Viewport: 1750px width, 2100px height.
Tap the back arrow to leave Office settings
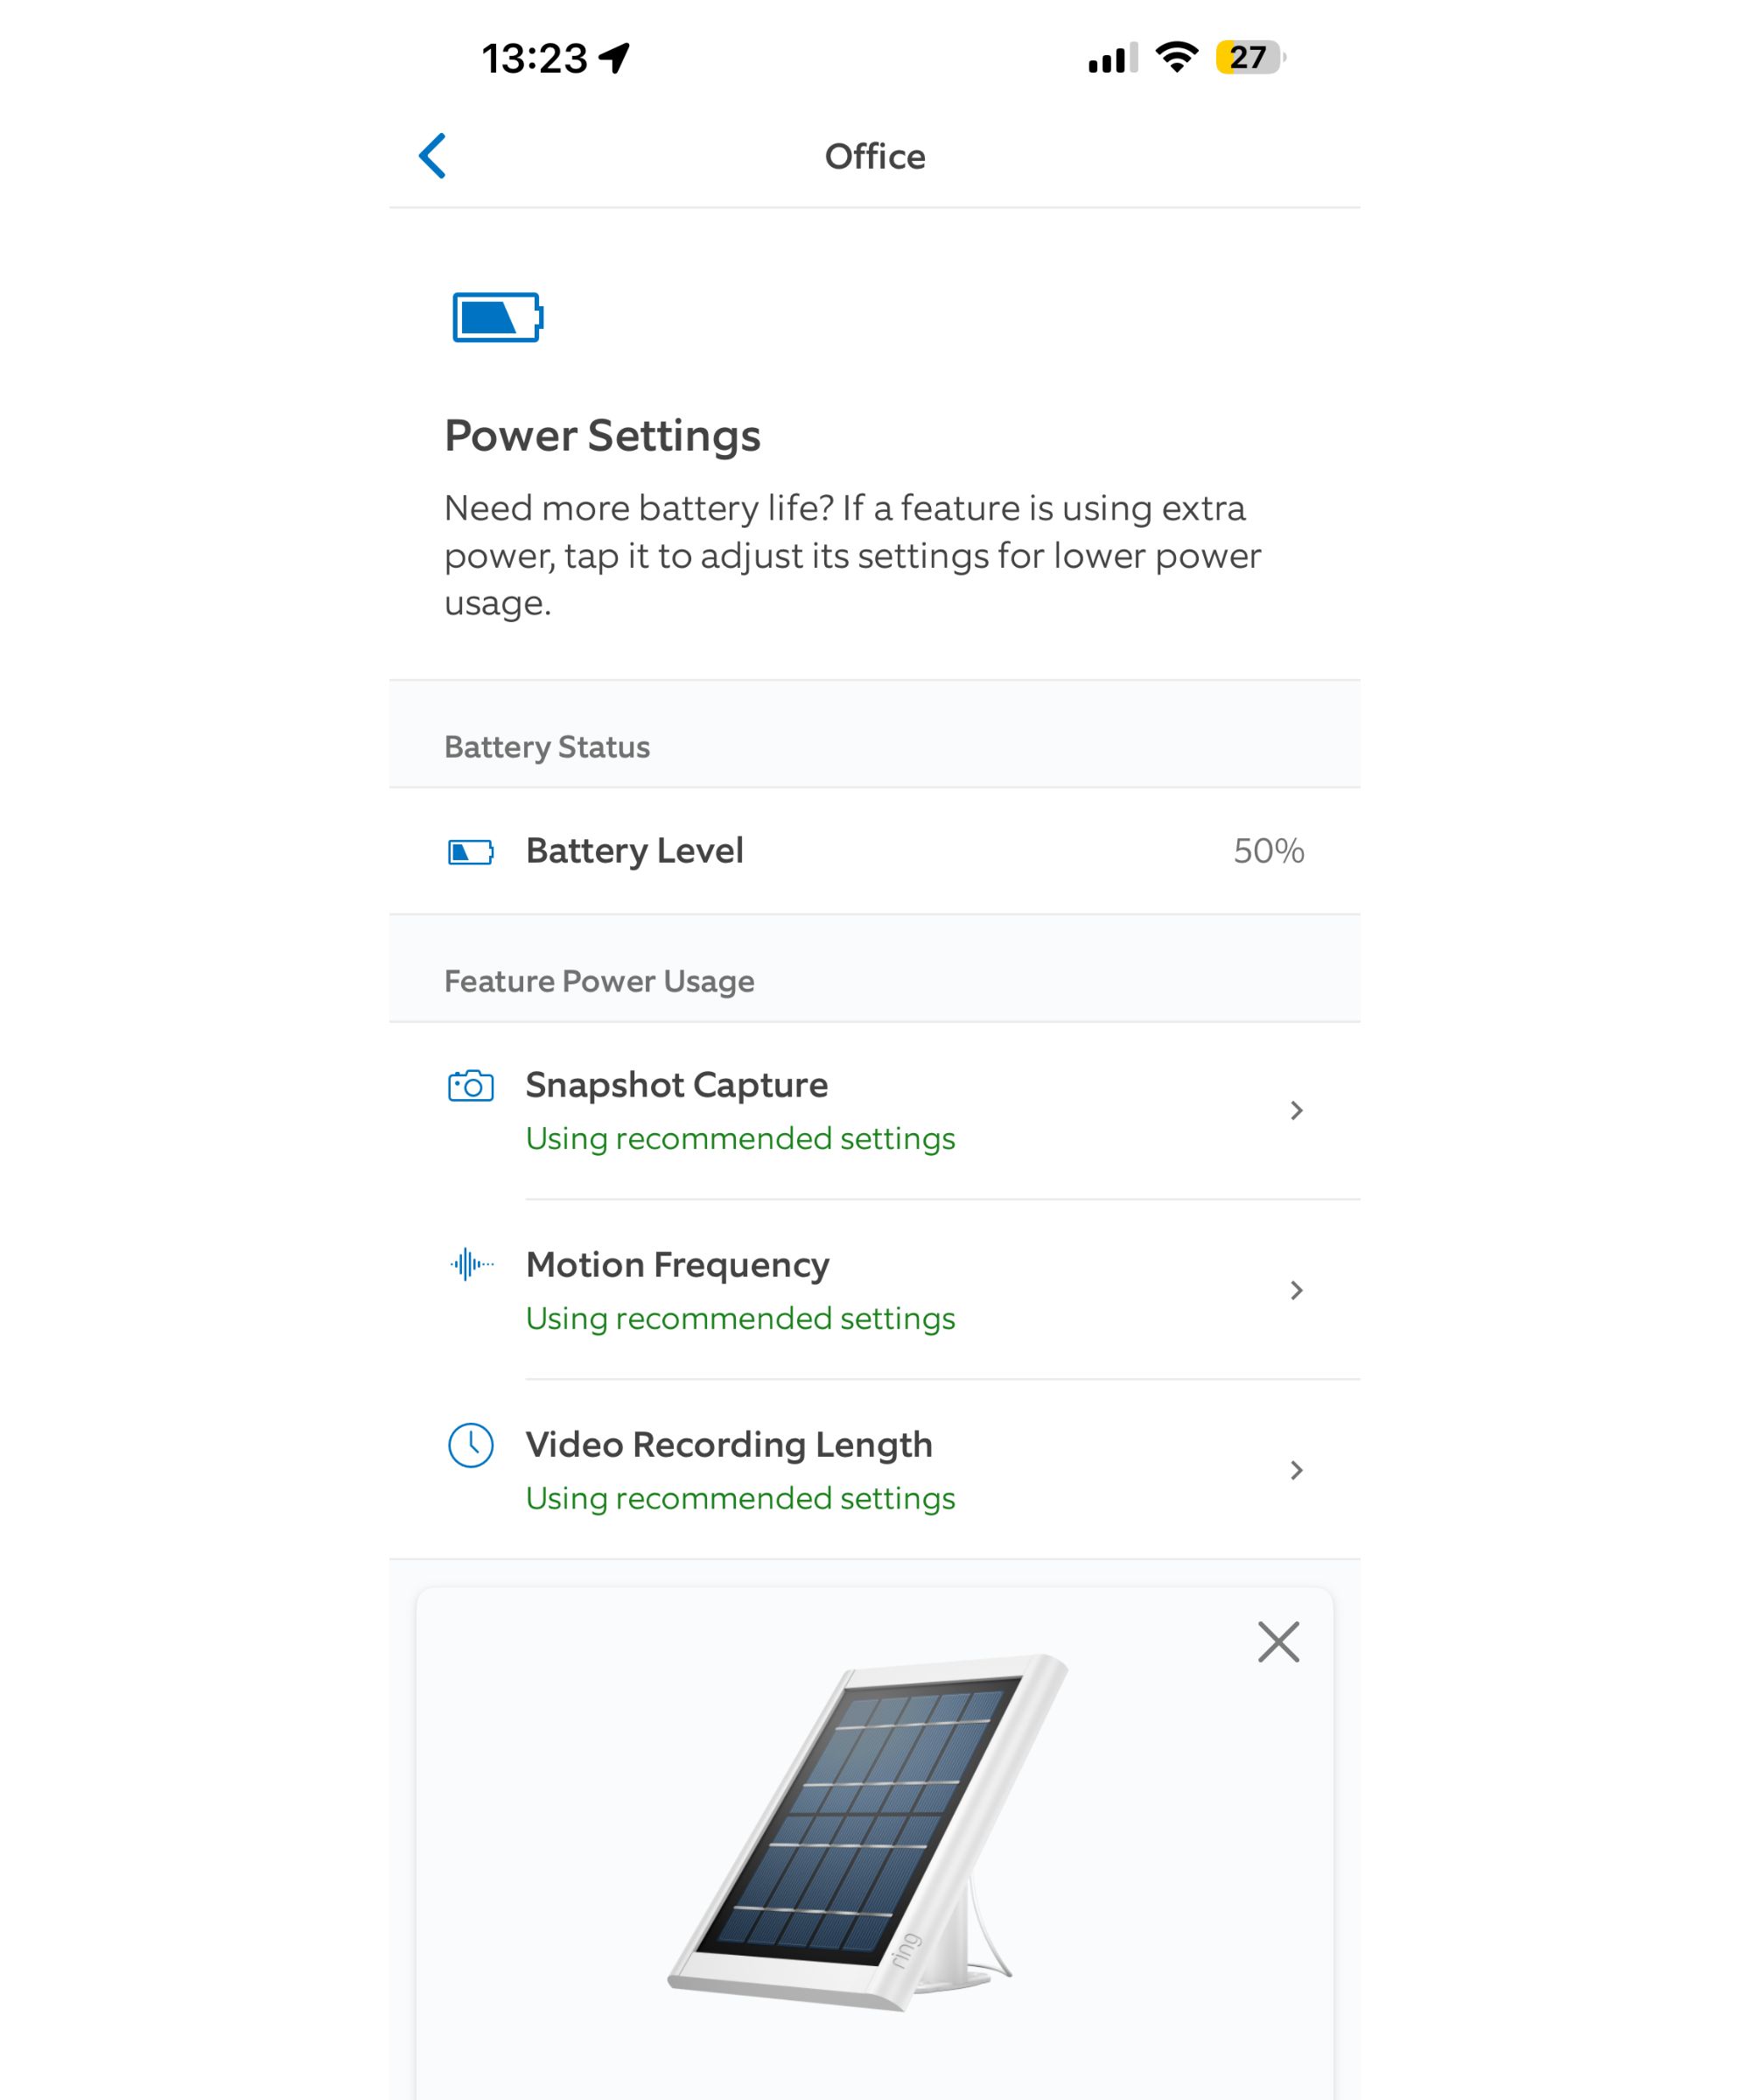433,156
